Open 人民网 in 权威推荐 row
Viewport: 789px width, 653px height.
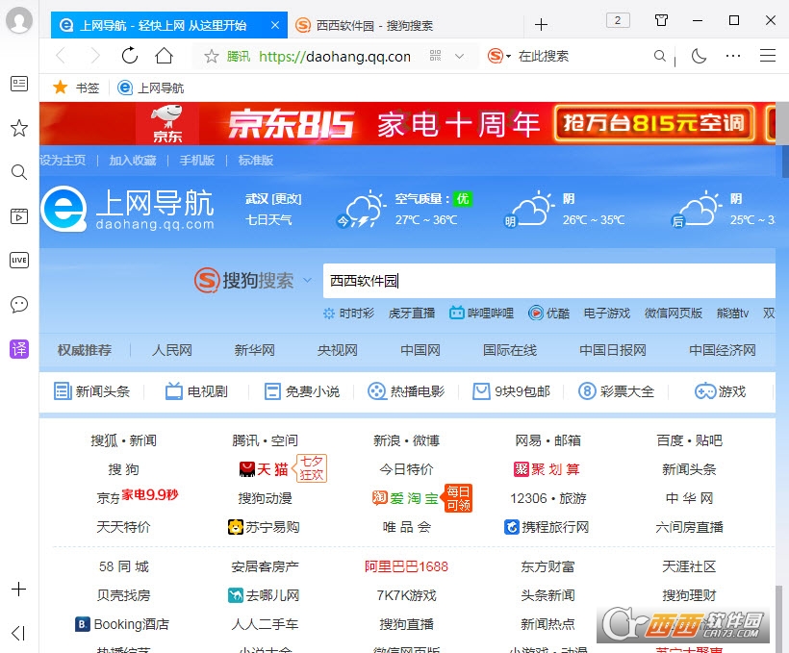click(x=172, y=350)
